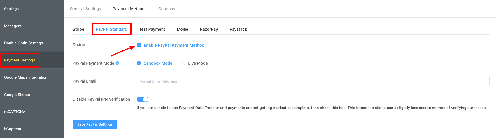Open reCAPTCHA settings in sidebar

(32, 112)
